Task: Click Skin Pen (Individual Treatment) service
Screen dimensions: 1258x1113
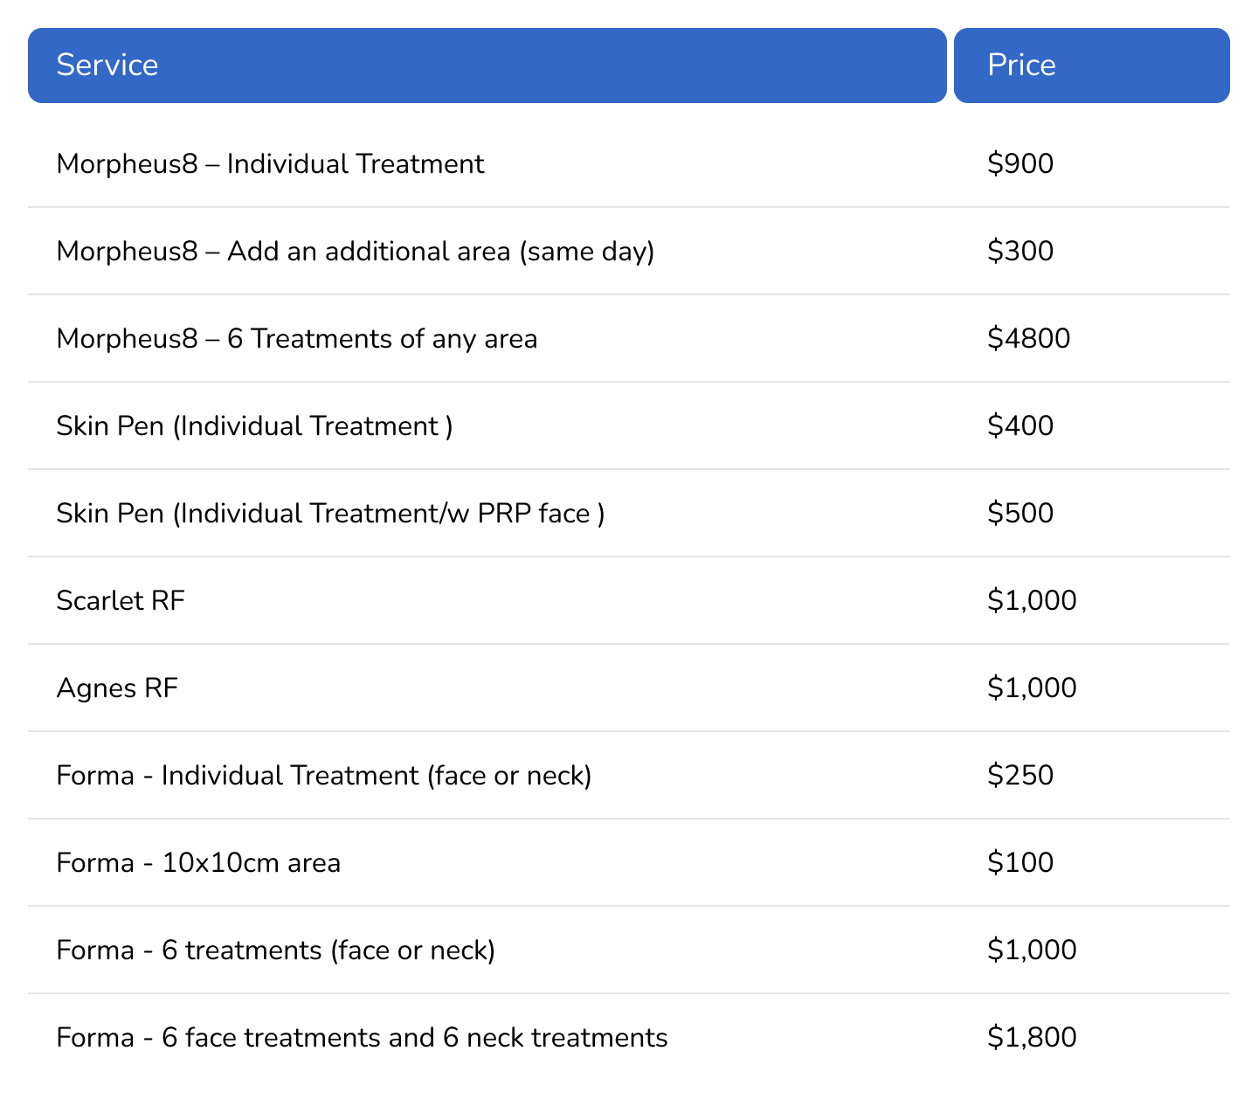Action: (254, 426)
